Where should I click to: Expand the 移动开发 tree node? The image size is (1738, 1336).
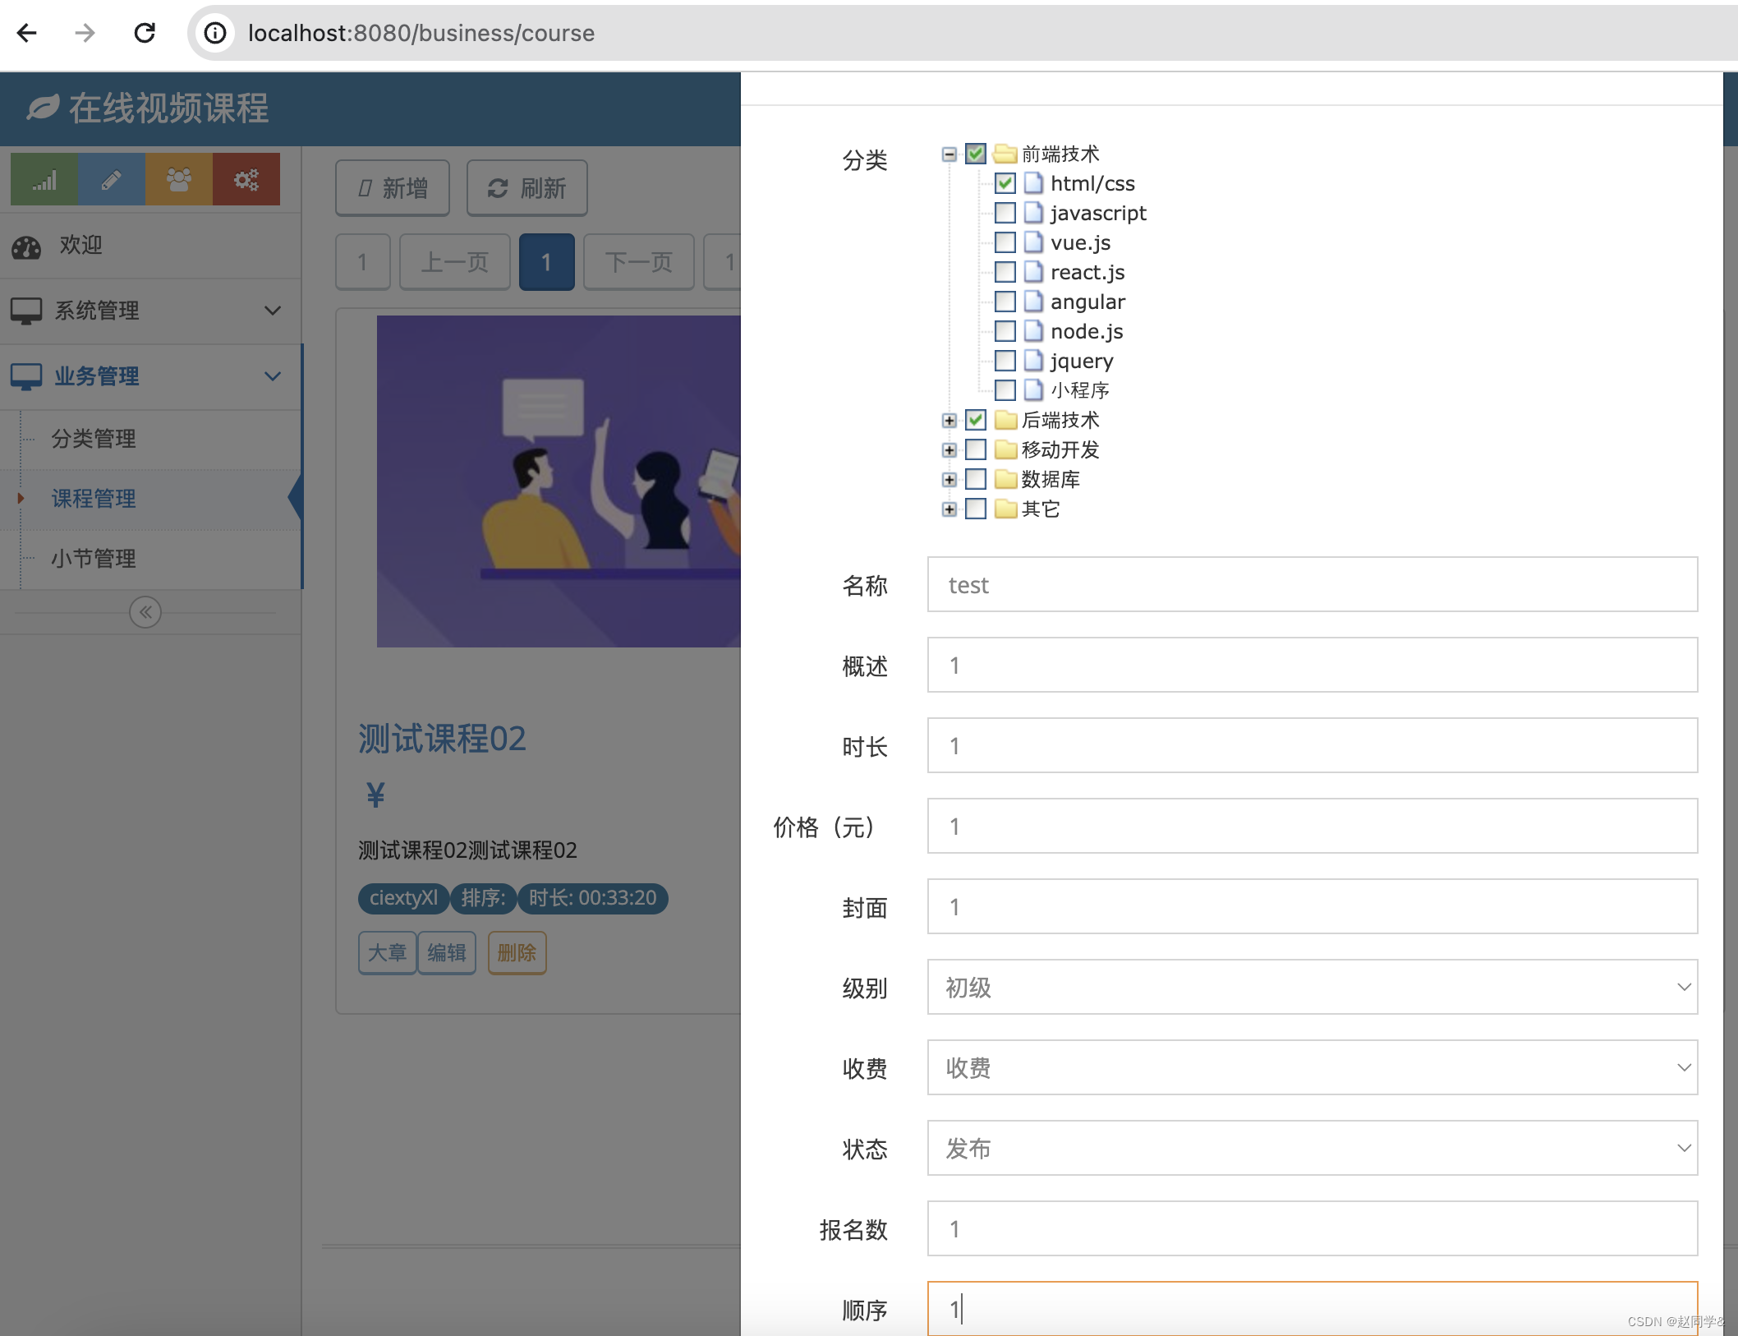click(x=949, y=450)
